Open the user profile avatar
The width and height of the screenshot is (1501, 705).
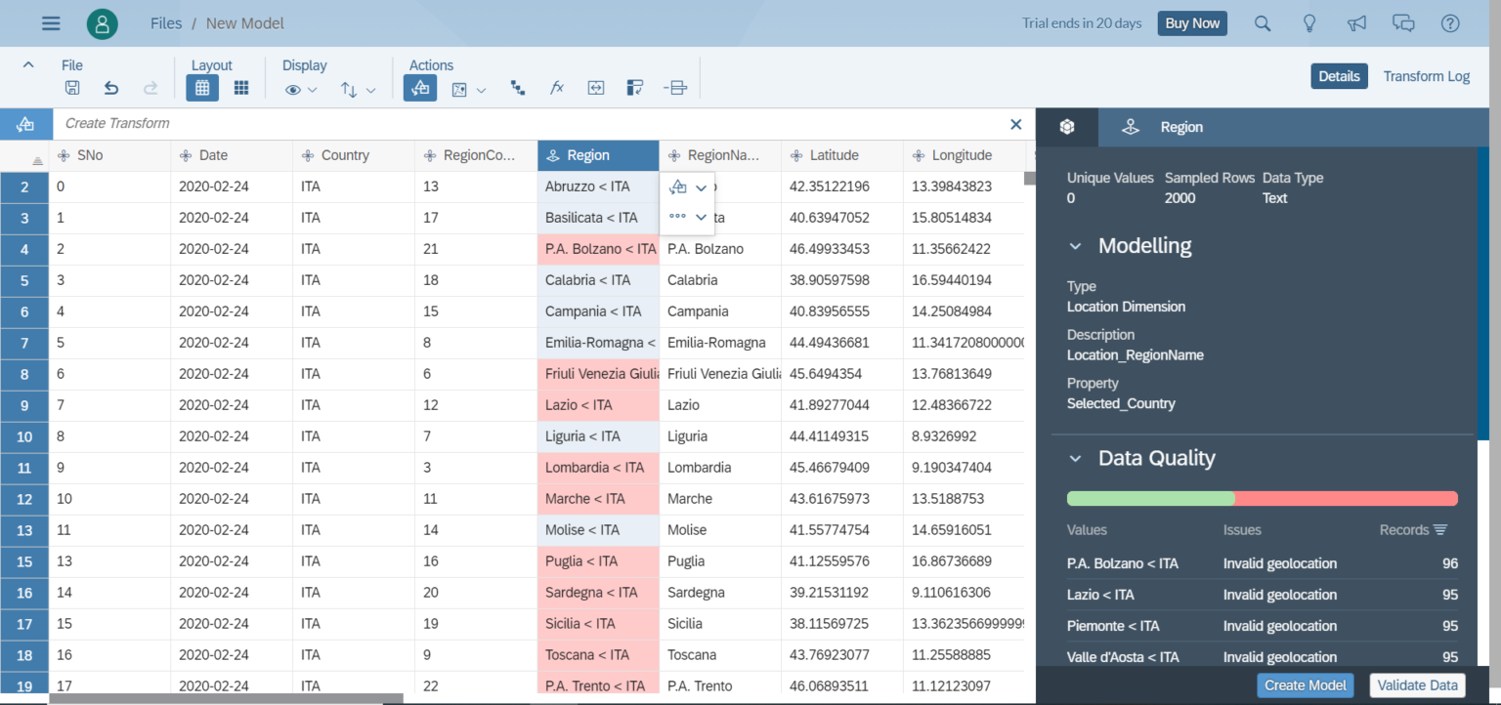[x=103, y=23]
